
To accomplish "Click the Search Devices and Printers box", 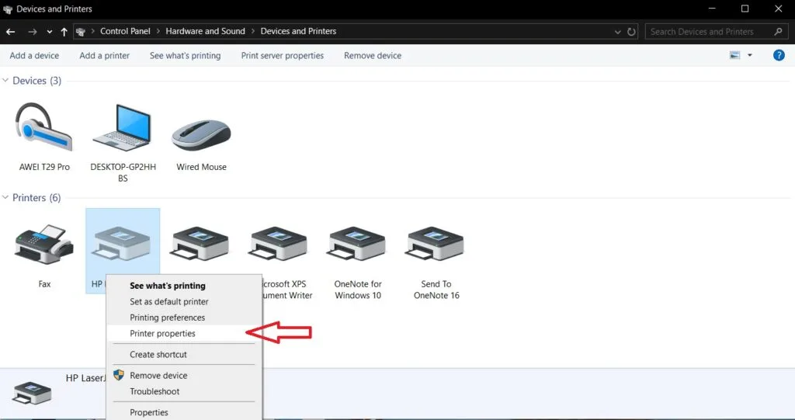I will (710, 32).
